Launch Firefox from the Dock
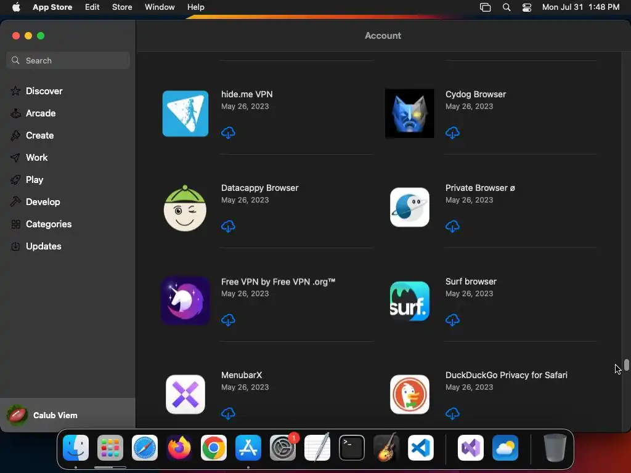 tap(179, 448)
